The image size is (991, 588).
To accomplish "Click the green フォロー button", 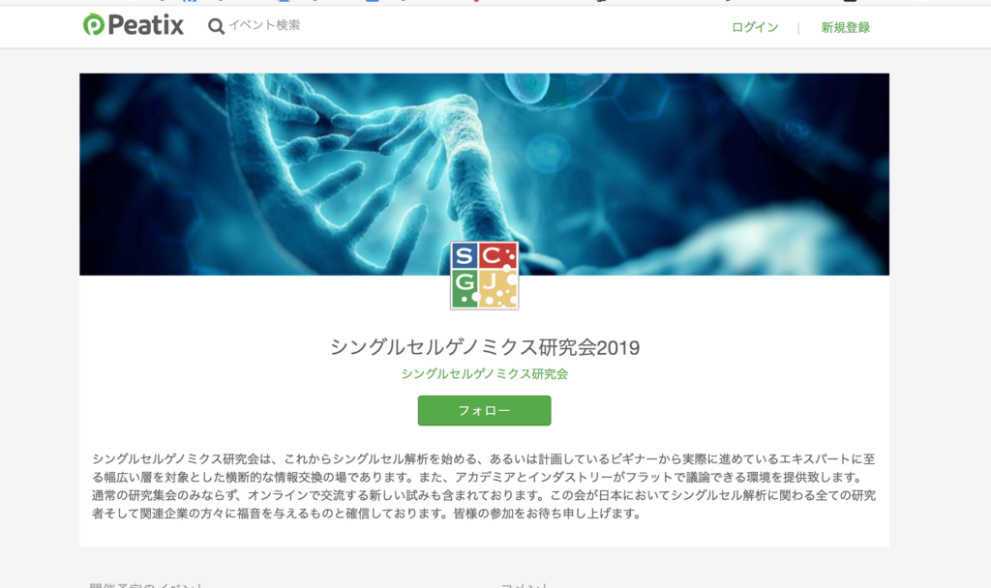I will tap(484, 410).
